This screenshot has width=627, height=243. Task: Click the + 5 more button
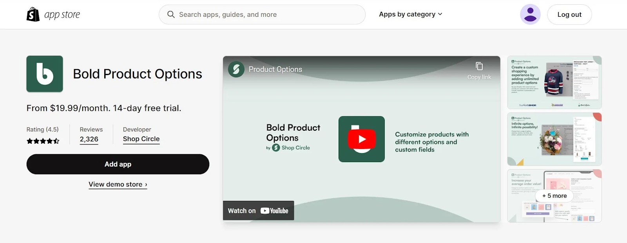coord(555,196)
